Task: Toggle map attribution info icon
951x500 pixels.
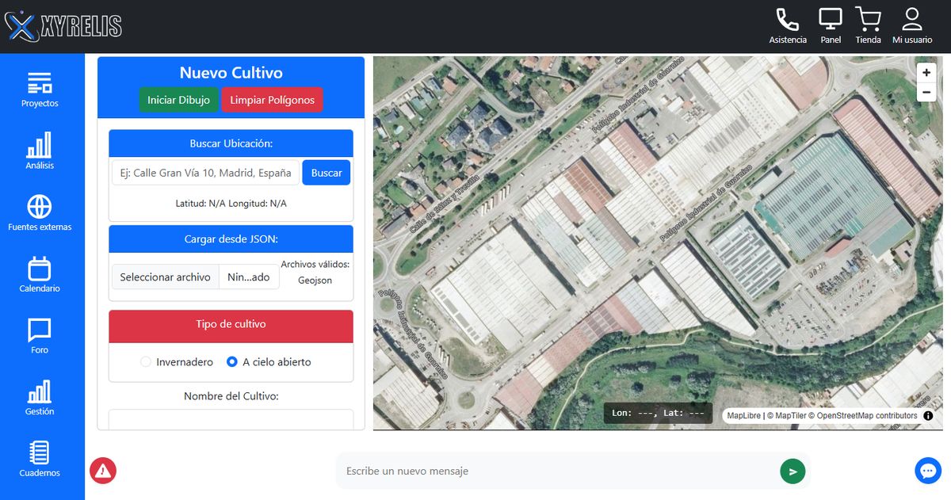Action: click(928, 415)
